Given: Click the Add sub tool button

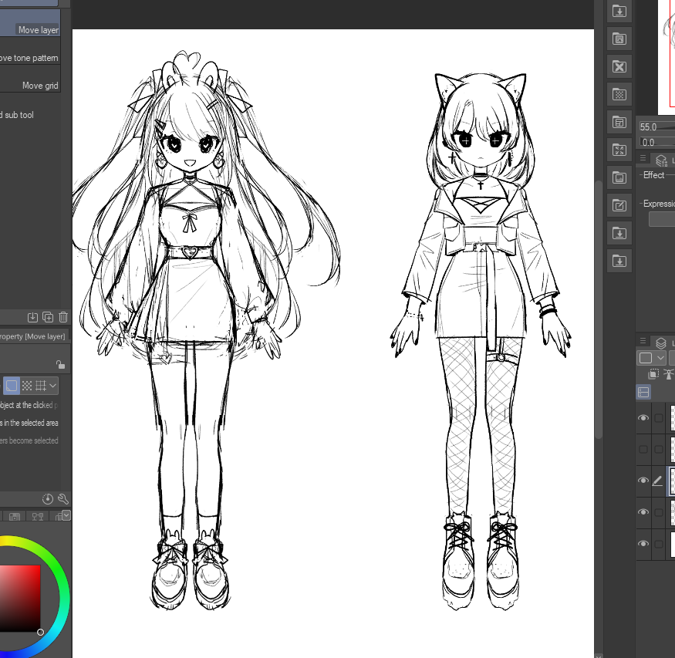Looking at the screenshot, I should click(x=17, y=115).
